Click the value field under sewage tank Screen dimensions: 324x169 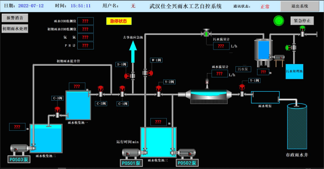(263, 72)
